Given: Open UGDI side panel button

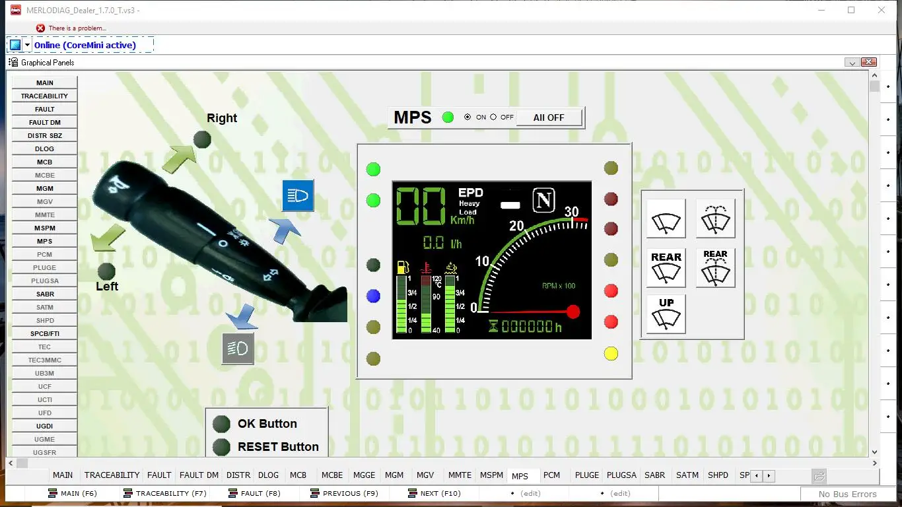Looking at the screenshot, I should [45, 426].
